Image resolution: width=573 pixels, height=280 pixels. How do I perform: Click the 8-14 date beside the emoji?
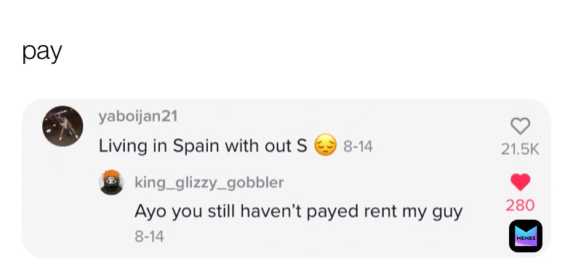tap(358, 147)
